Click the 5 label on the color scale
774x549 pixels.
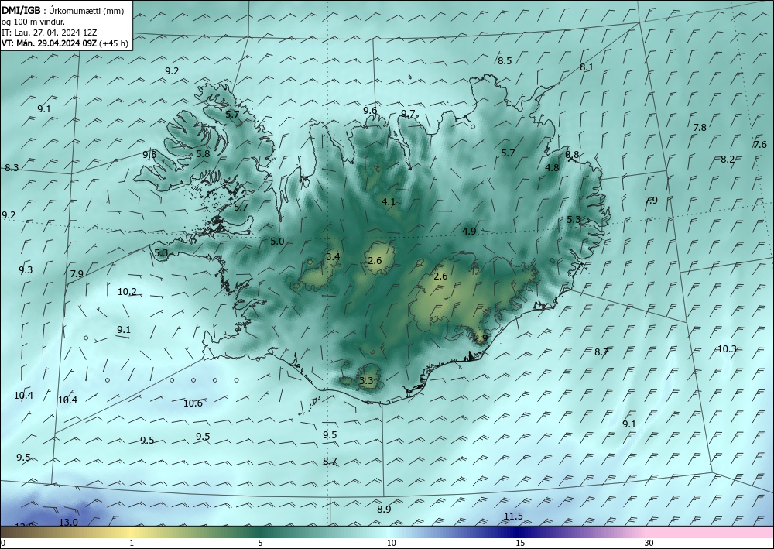point(260,543)
